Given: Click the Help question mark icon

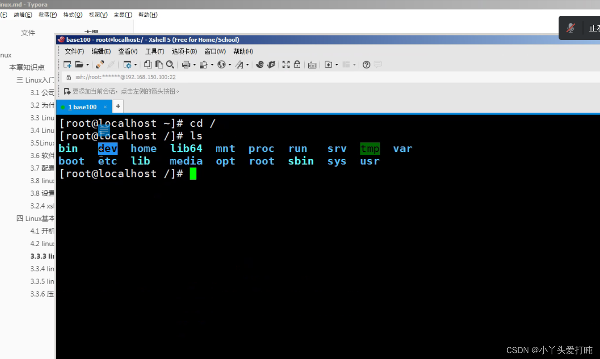Looking at the screenshot, I should (x=366, y=65).
